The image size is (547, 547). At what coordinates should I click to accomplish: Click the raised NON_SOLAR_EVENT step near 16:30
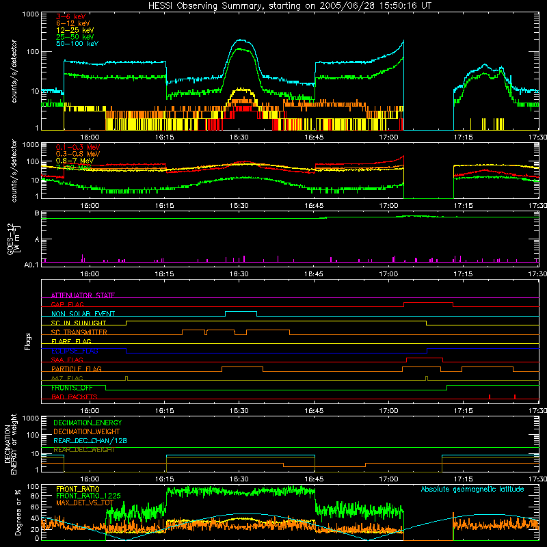click(241, 312)
